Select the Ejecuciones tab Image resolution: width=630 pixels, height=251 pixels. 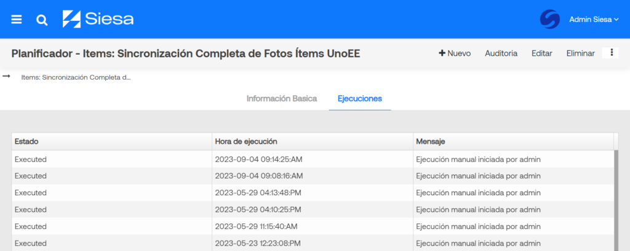point(359,99)
